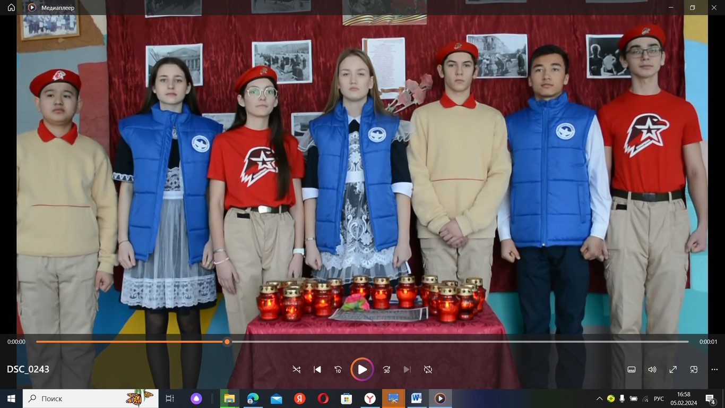
Task: Switch to mini player view
Action: [x=694, y=370]
